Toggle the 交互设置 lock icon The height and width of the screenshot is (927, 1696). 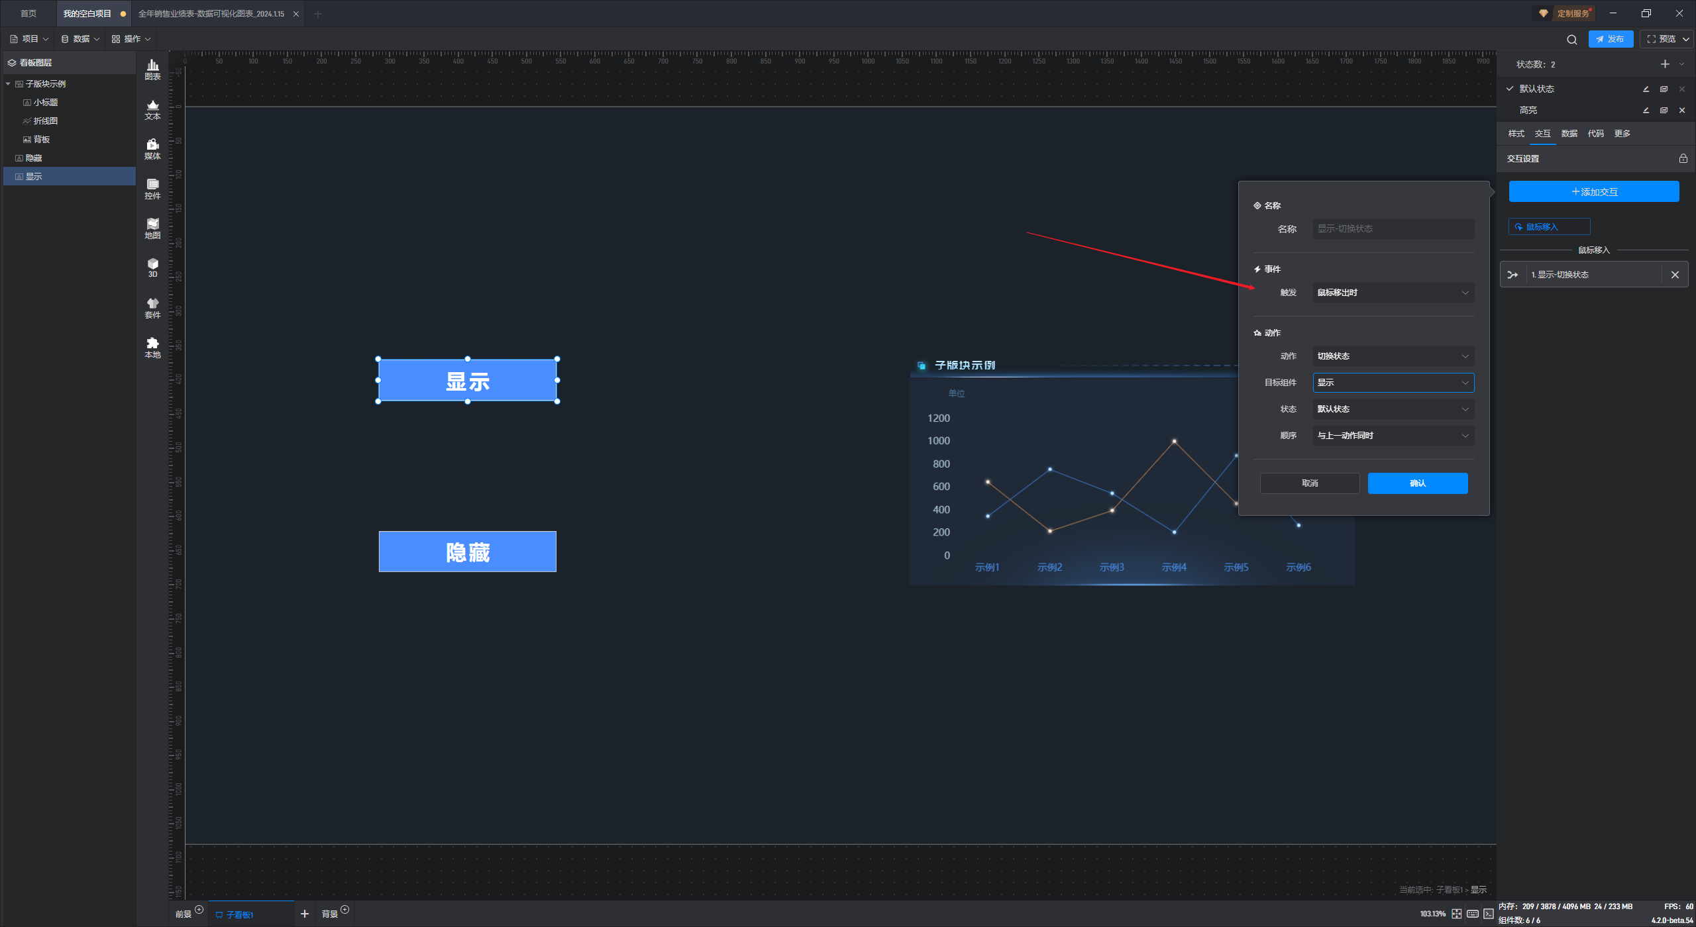tap(1683, 159)
